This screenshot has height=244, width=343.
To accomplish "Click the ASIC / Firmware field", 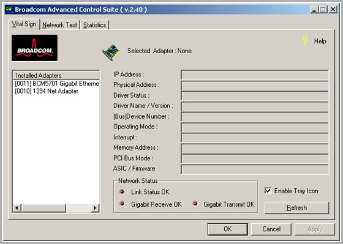I will click(255, 169).
